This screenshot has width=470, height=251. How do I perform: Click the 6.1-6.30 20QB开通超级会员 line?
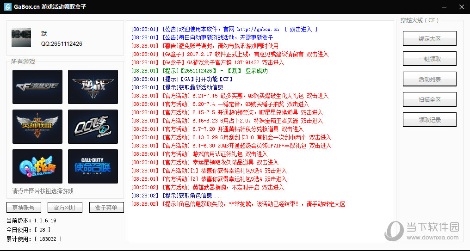[x=231, y=146]
